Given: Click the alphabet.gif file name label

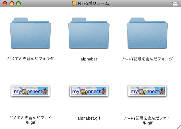Looking at the screenshot, I should click(x=89, y=118).
